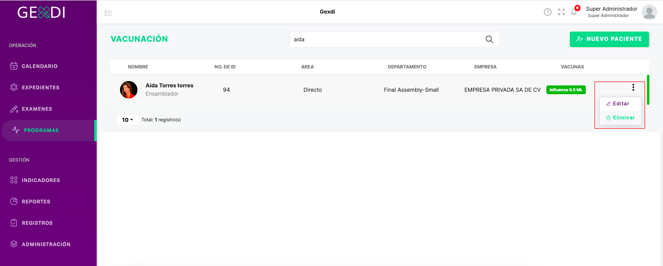The image size is (663, 266).
Task: Click the Directo area cell
Action: tap(312, 90)
